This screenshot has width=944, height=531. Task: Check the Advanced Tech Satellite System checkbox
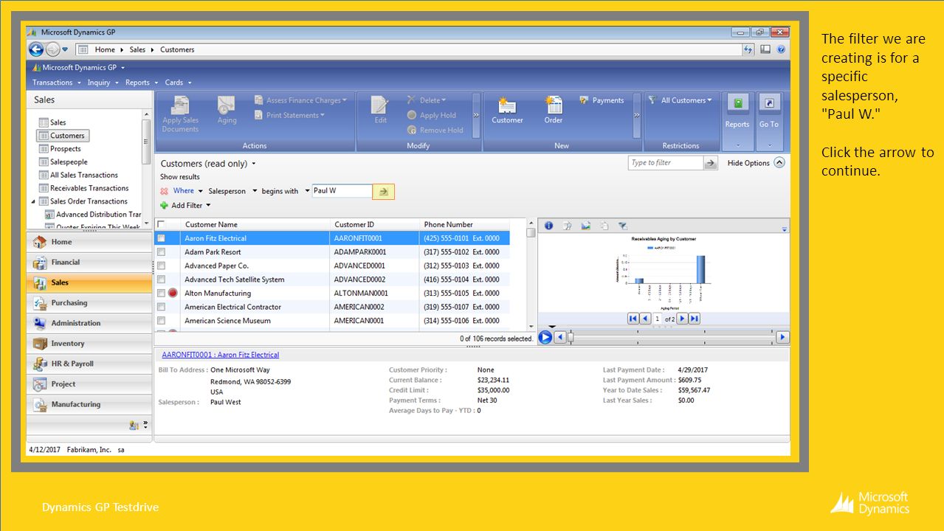coord(161,280)
